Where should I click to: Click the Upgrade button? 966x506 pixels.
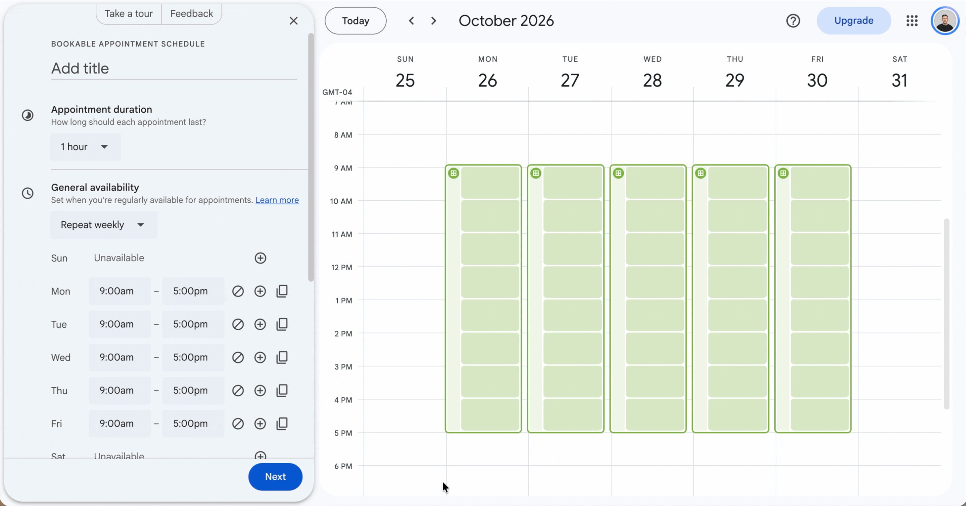(854, 21)
